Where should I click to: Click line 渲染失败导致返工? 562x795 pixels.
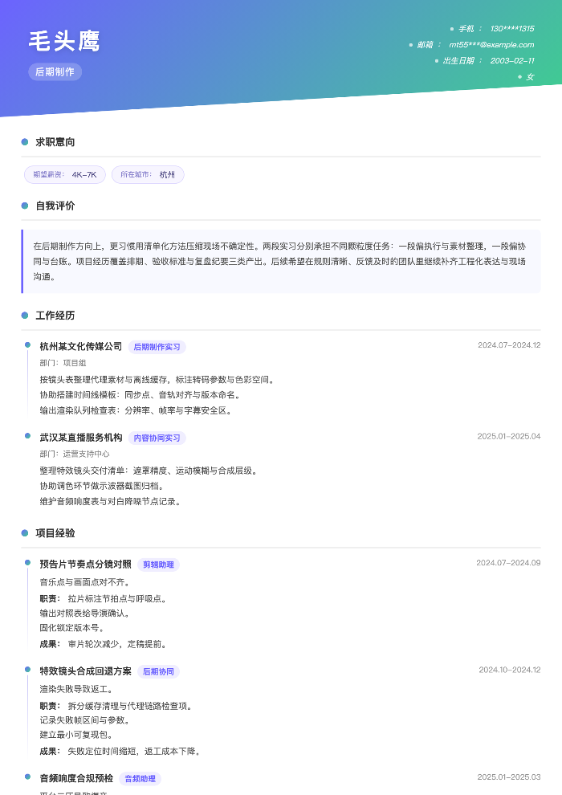click(78, 690)
